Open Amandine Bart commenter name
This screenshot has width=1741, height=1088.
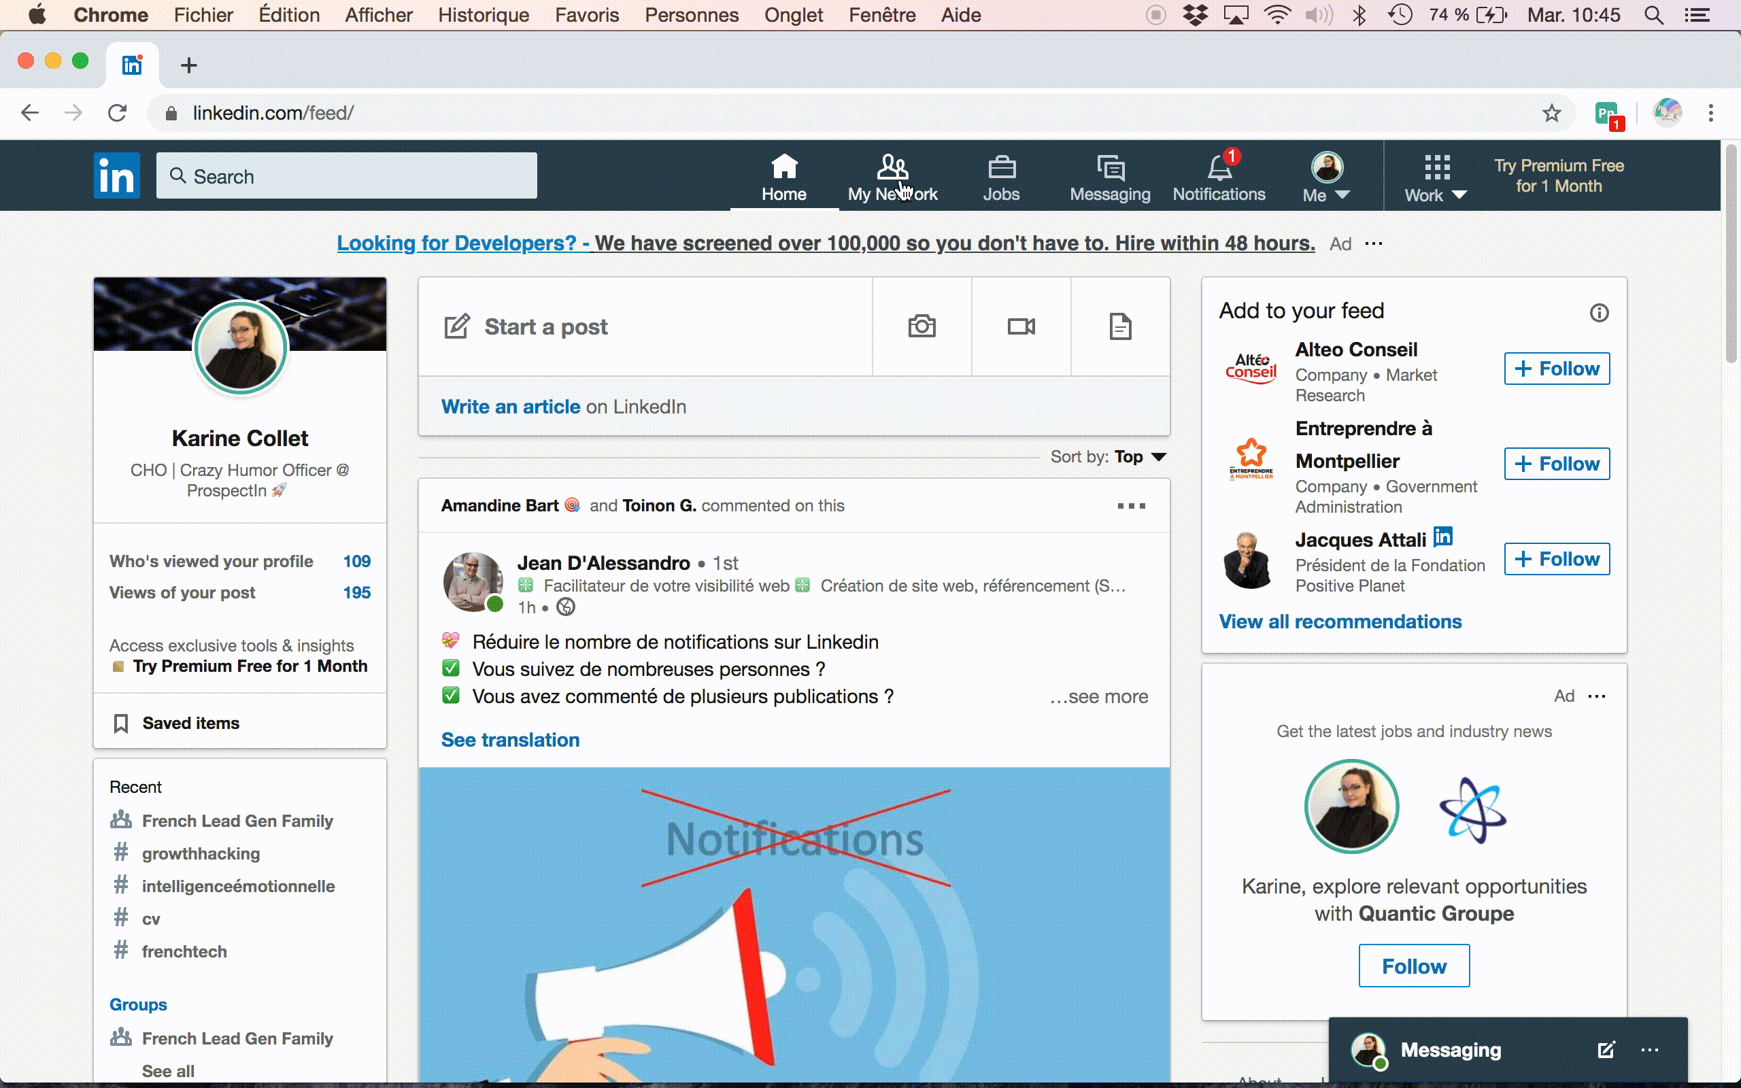(499, 506)
